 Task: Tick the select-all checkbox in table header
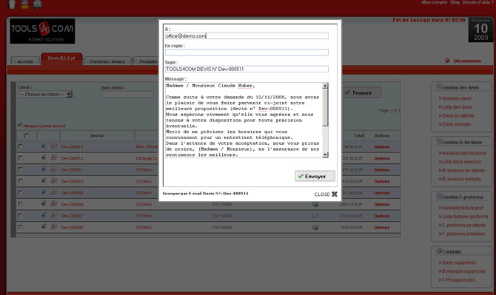coord(27,135)
